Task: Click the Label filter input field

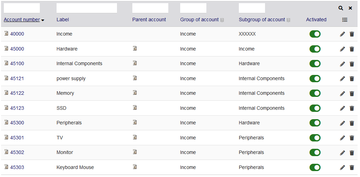Action: [x=87, y=8]
